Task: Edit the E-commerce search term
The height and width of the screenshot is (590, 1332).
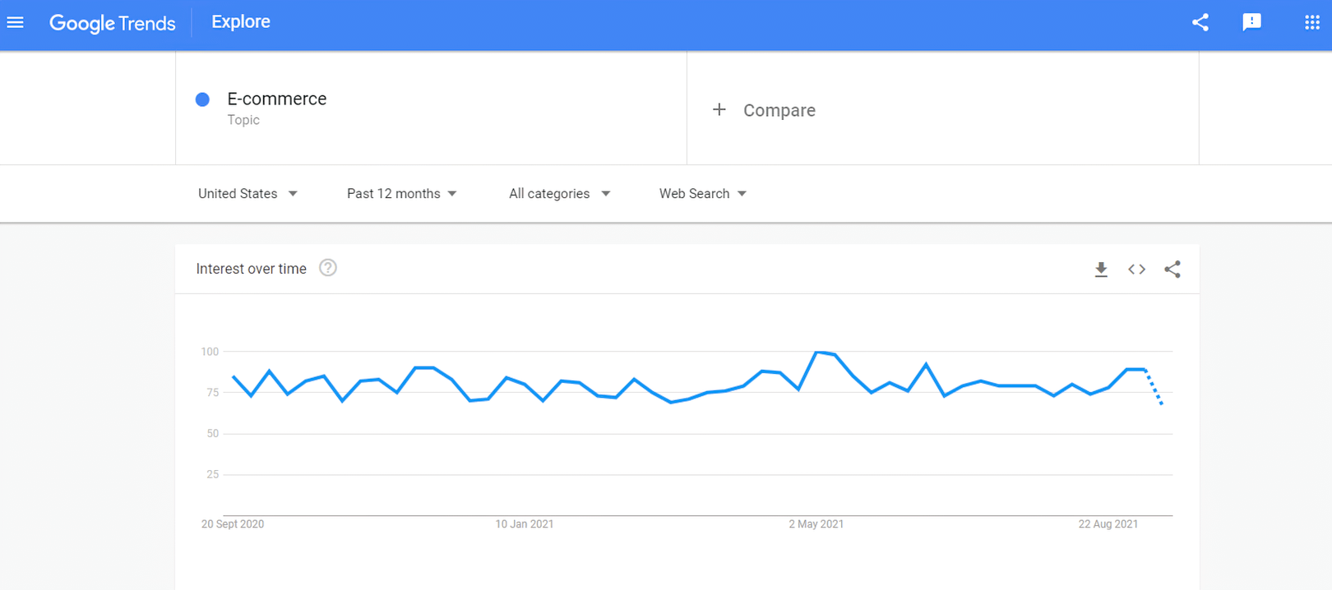Action: tap(277, 99)
